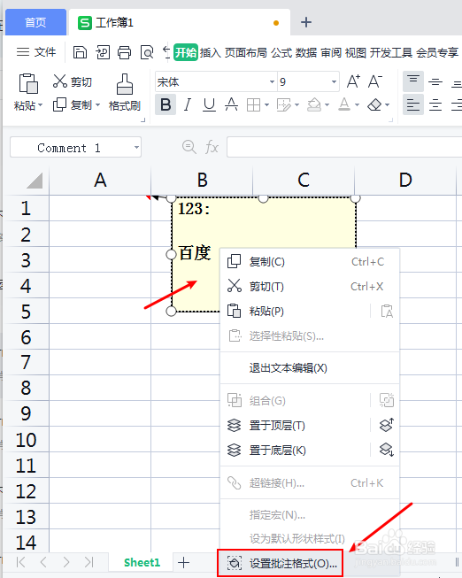Toggle Bold formatting
Image resolution: width=462 pixels, height=578 pixels.
point(166,104)
